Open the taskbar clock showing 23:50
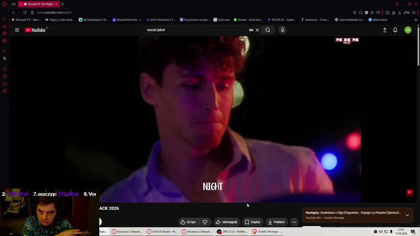 click(401, 232)
